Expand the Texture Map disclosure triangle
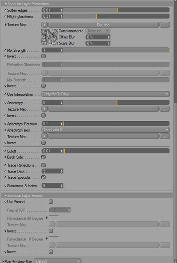 click(6, 25)
